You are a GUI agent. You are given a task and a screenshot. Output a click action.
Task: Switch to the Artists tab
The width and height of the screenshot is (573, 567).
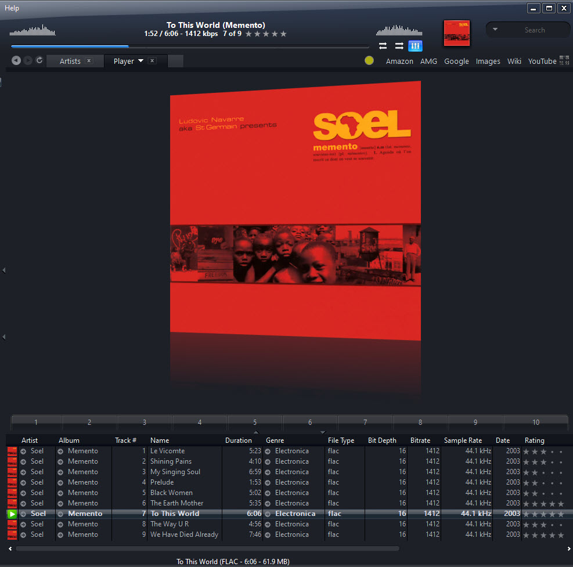pyautogui.click(x=70, y=61)
